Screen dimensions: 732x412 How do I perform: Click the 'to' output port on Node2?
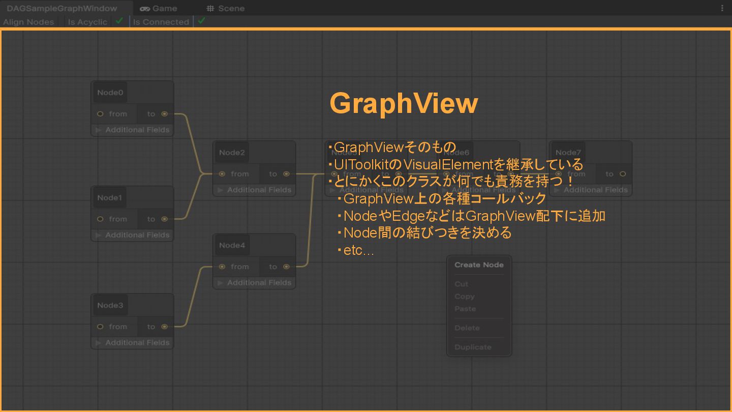(286, 174)
